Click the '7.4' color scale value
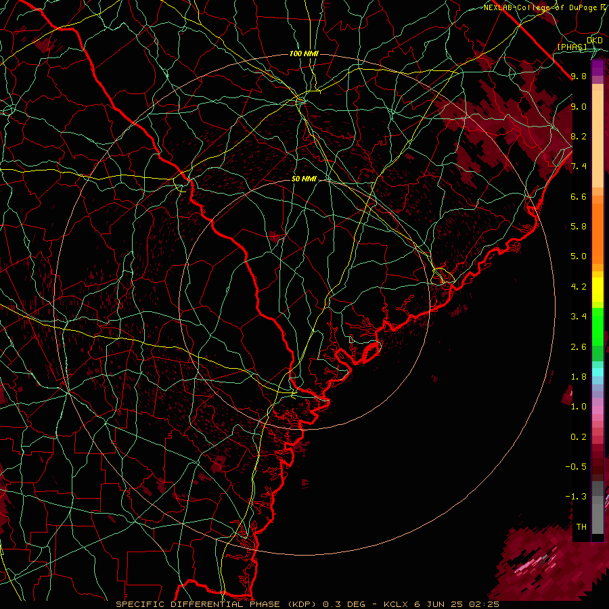This screenshot has height=609, width=609. point(579,166)
